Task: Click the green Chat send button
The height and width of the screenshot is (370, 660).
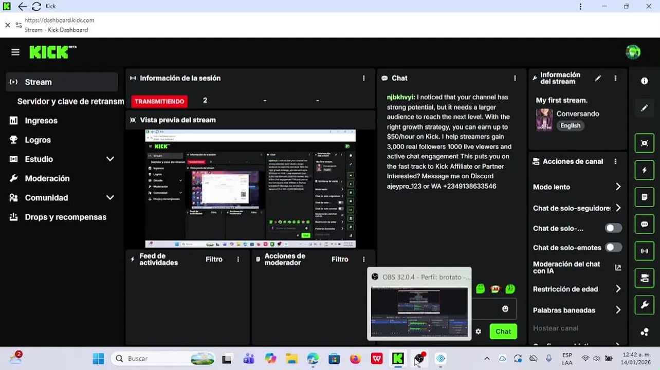Action: point(503,331)
